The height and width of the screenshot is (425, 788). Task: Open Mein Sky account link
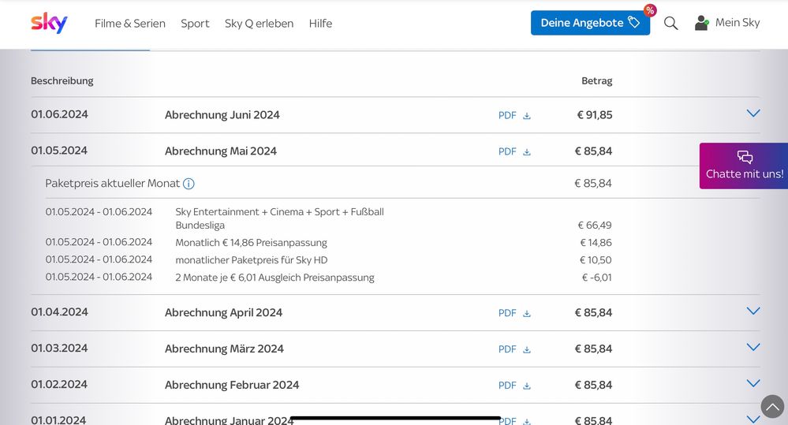738,23
